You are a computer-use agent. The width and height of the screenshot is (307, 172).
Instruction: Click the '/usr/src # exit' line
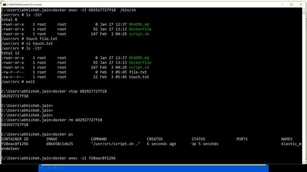[x=18, y=82]
